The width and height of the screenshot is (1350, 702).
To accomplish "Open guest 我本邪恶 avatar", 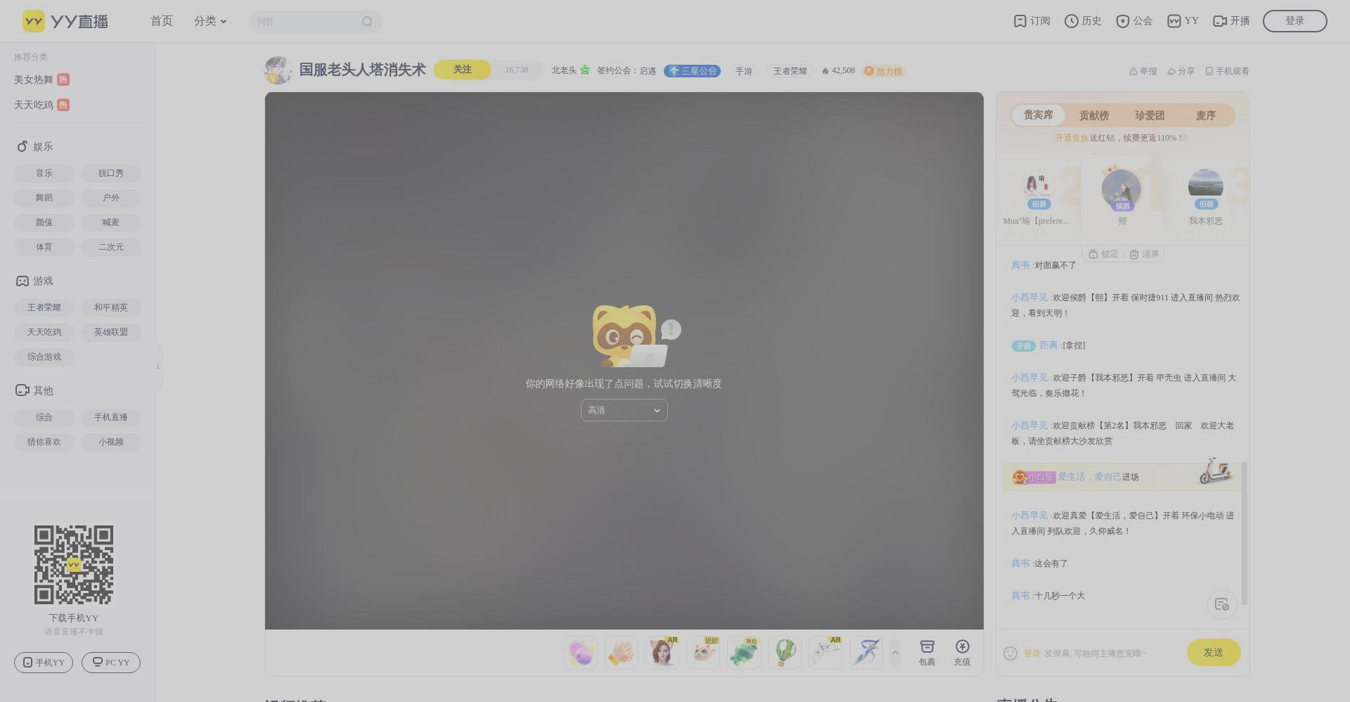I will (x=1206, y=187).
